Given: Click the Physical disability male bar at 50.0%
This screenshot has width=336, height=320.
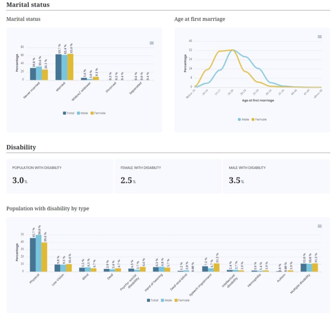Looking at the screenshot, I should 39,253.
